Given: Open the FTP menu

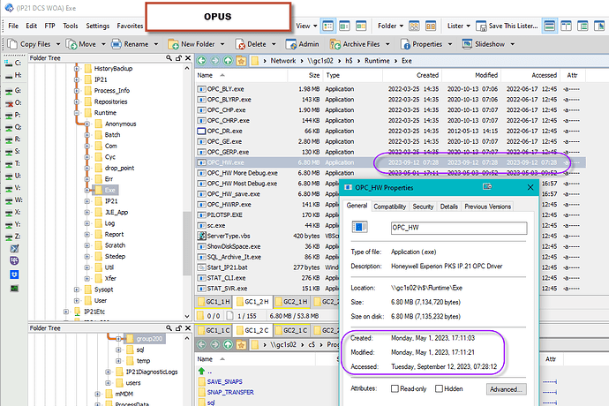Looking at the screenshot, I should (49, 26).
